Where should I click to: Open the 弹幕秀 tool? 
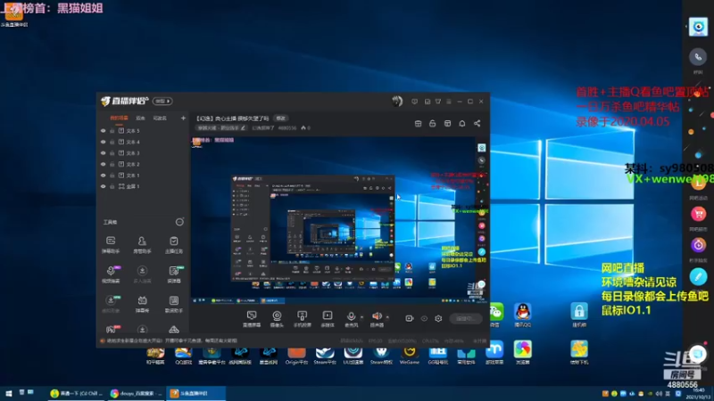(142, 304)
